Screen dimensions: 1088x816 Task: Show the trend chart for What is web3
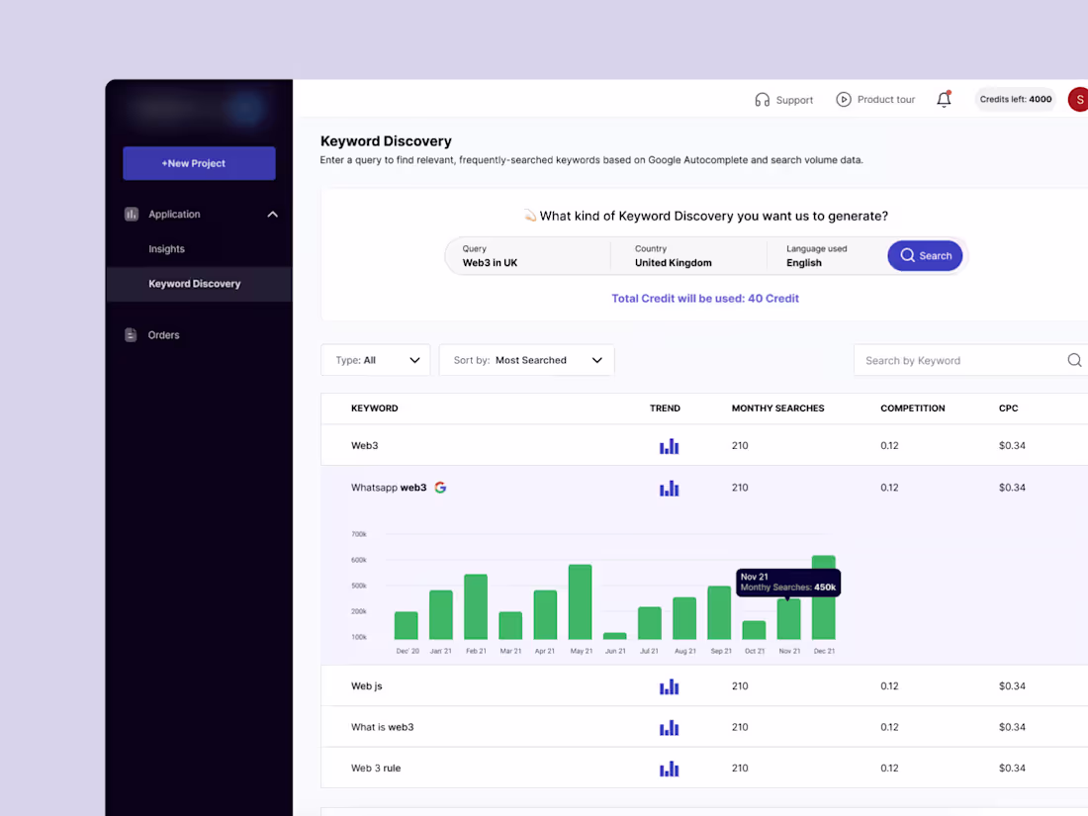click(670, 727)
